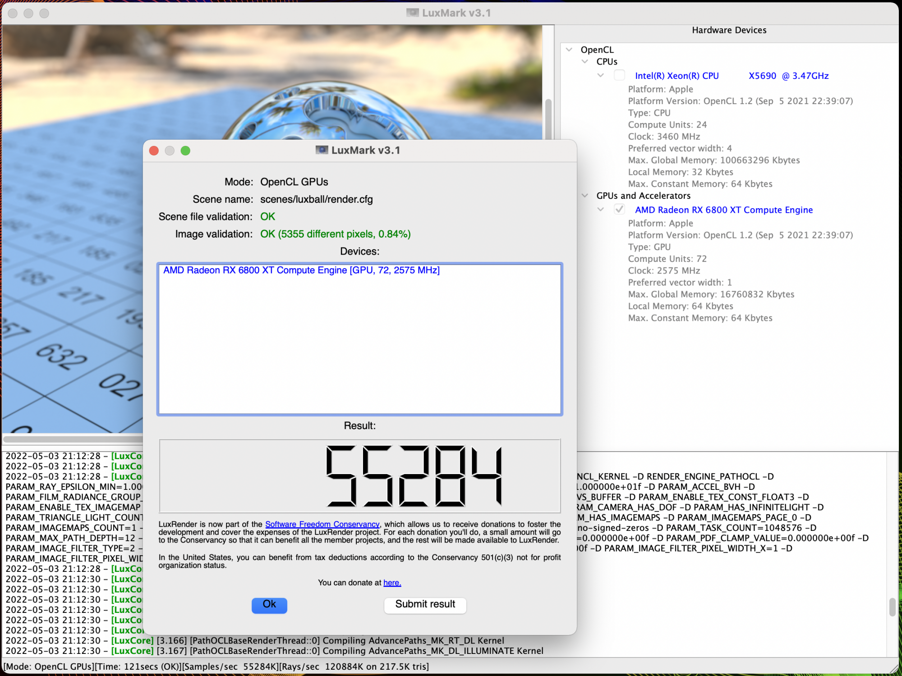Click the LuxMark icon in main window title
Image resolution: width=902 pixels, height=676 pixels.
pos(412,13)
